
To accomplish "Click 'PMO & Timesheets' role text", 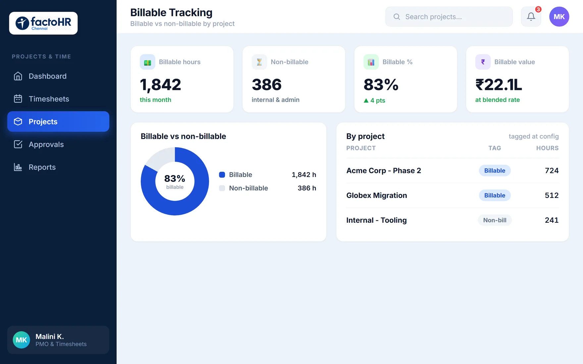I will tap(61, 344).
